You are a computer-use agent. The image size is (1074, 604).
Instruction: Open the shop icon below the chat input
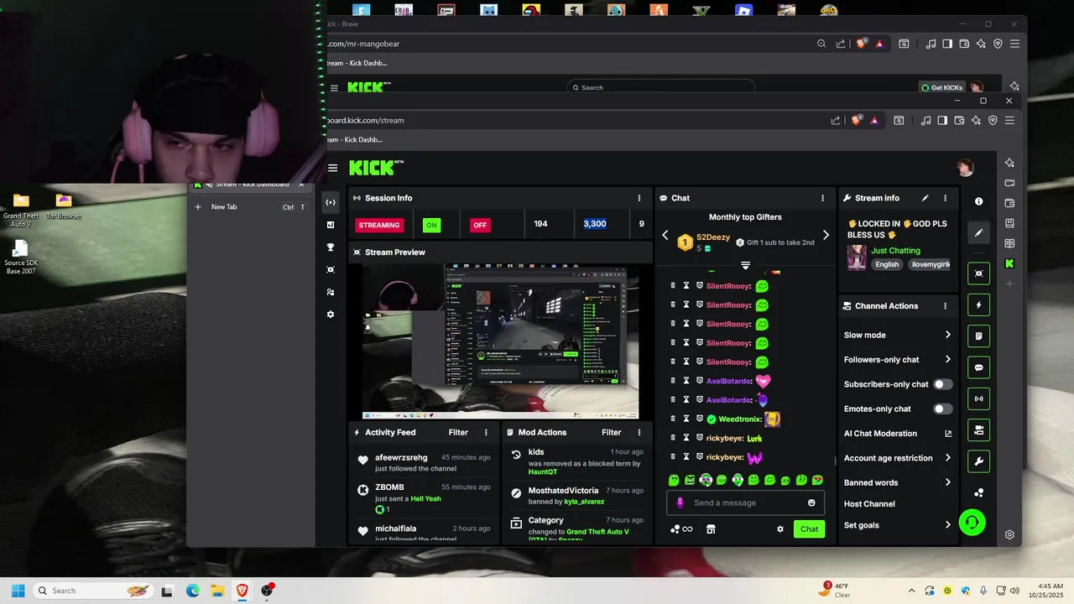click(711, 529)
